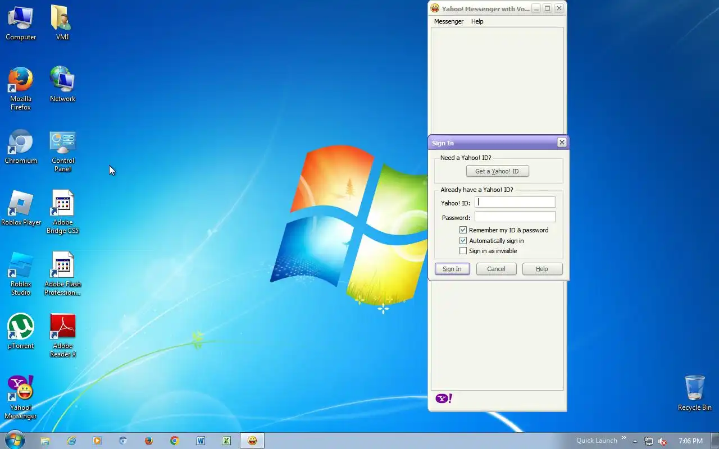
Task: Open the Help menu
Action: (477, 21)
